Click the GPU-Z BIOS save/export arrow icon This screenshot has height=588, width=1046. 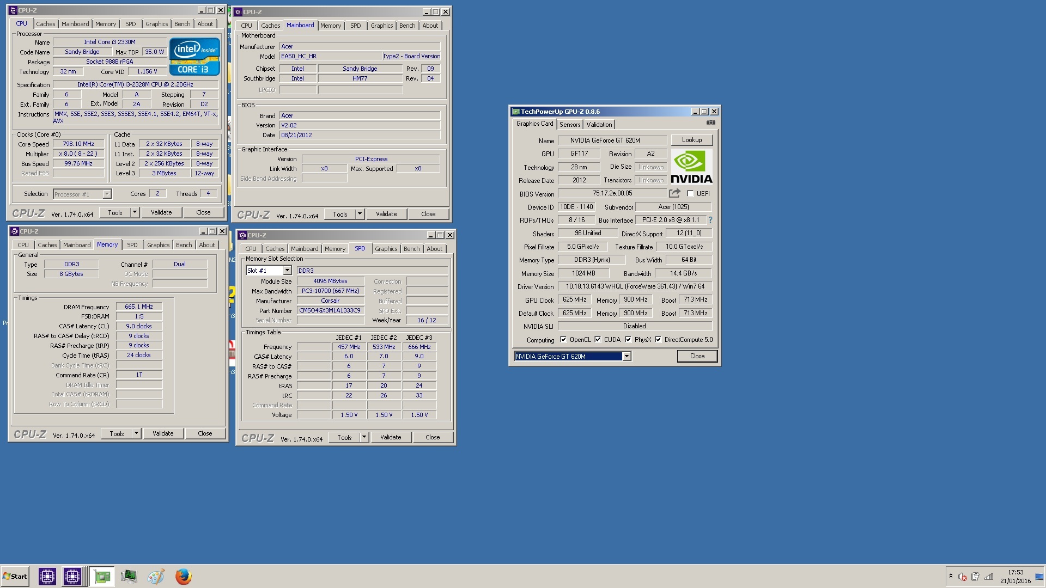[674, 193]
